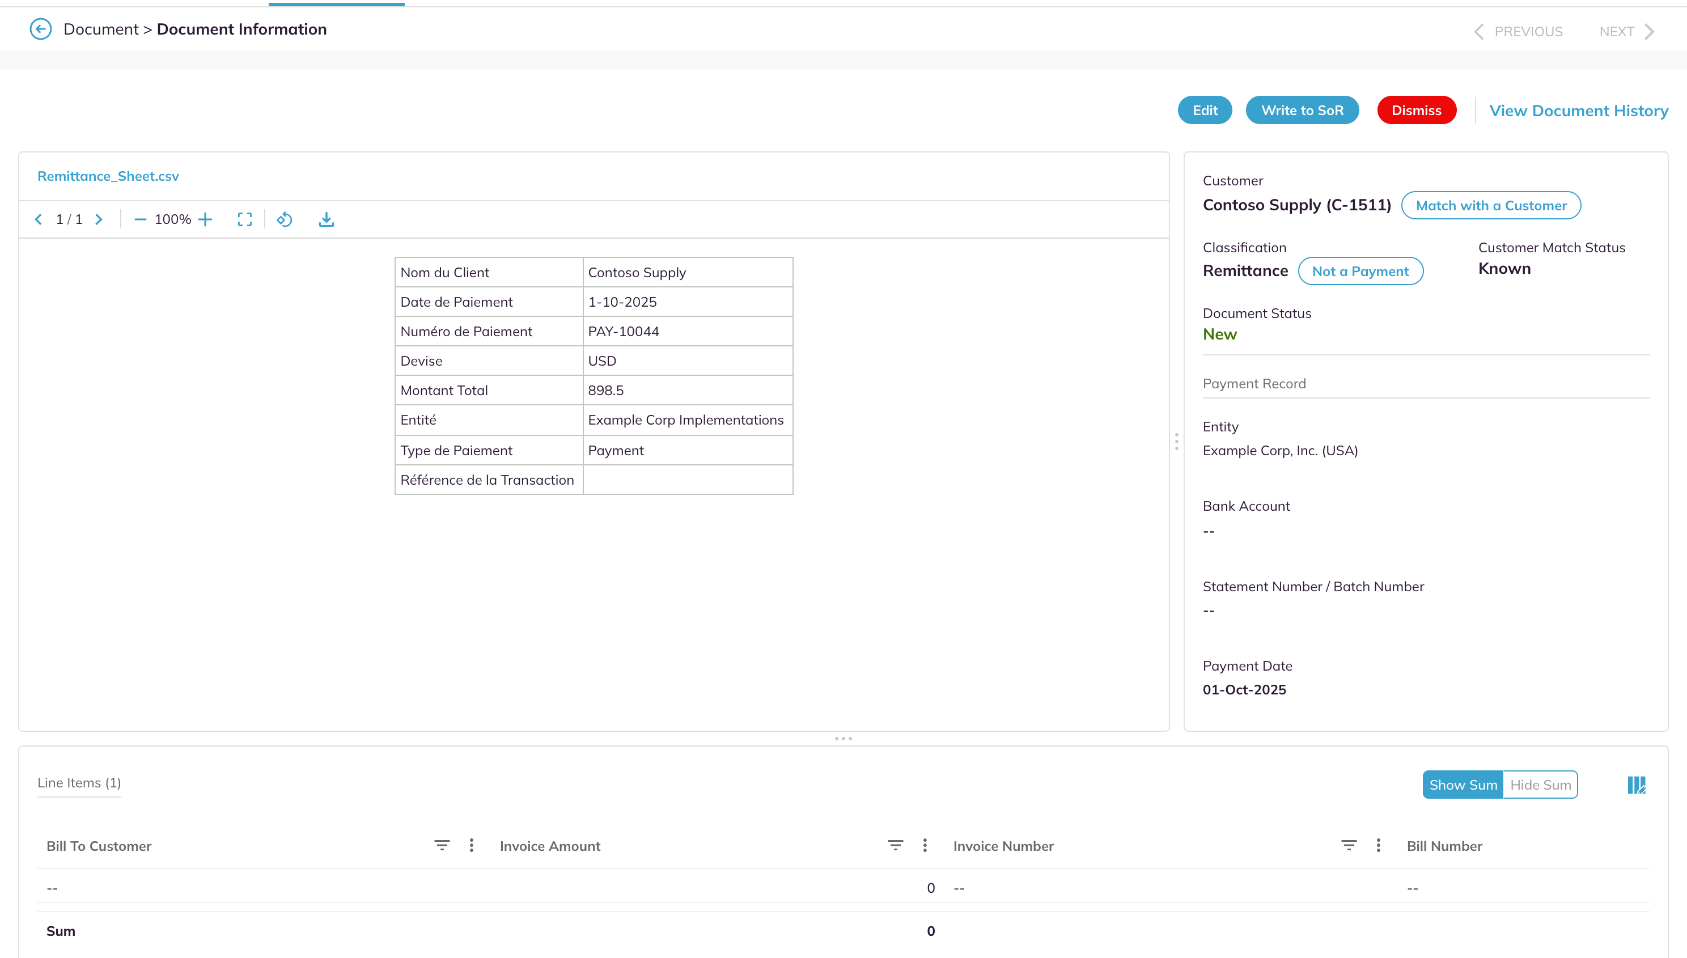Zoom out the document with minus icon
This screenshot has height=958, width=1687.
coord(139,219)
